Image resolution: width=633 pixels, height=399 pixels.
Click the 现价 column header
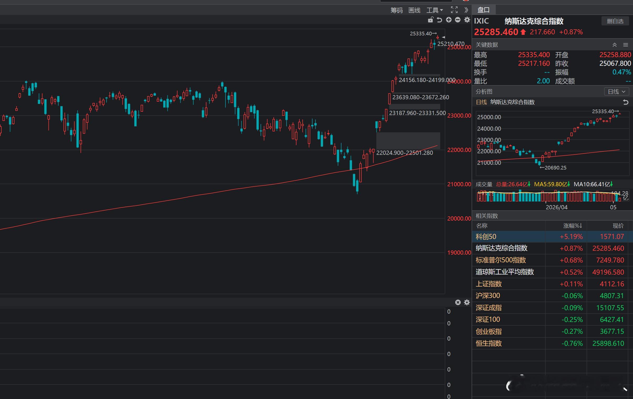(618, 226)
